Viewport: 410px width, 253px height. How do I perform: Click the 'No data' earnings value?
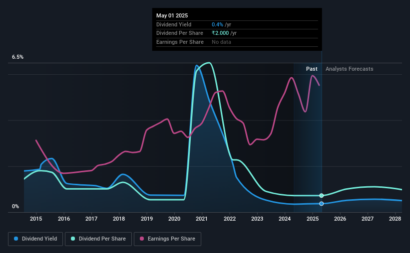point(221,42)
